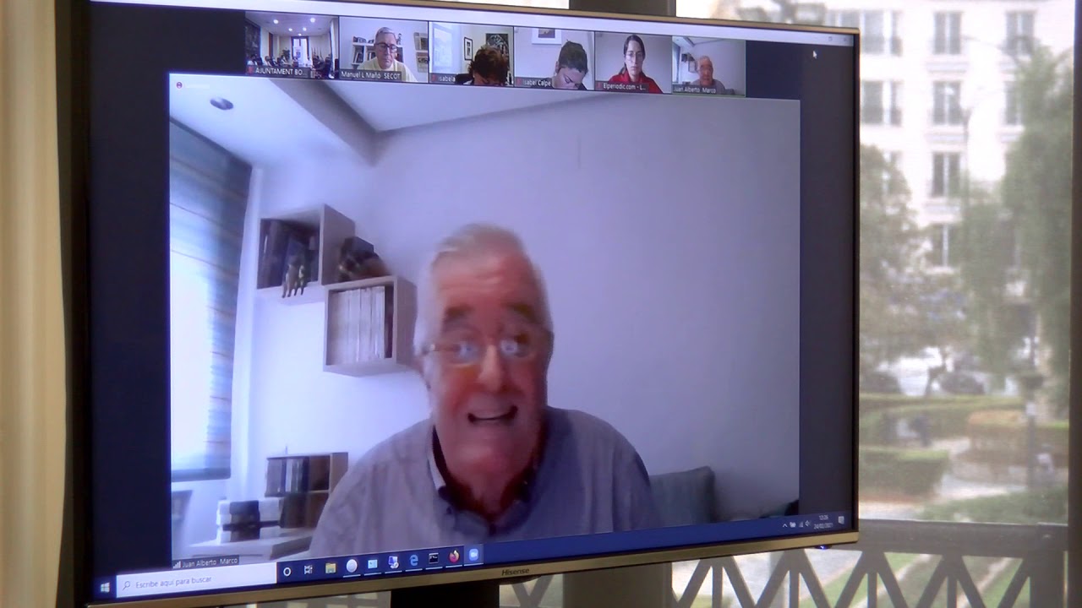Open Firefox from the taskbar

454,556
